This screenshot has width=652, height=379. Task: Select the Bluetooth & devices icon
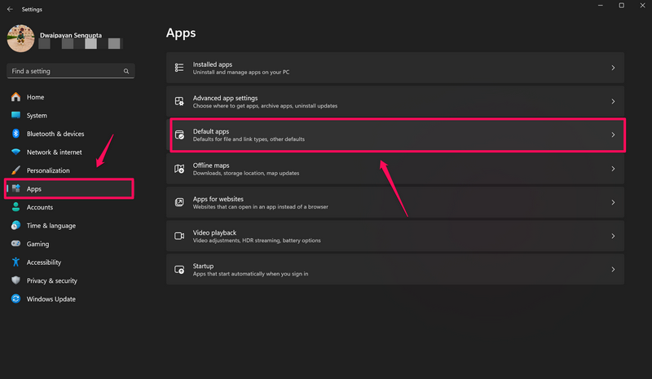pyautogui.click(x=15, y=134)
